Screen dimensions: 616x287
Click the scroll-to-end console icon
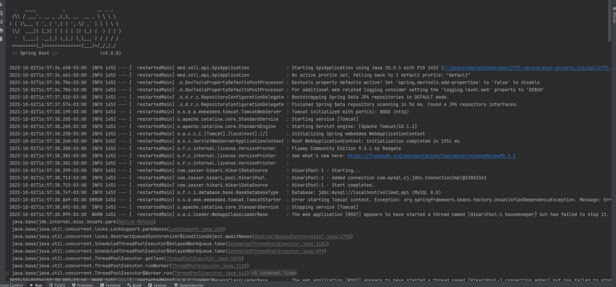(1, 22)
